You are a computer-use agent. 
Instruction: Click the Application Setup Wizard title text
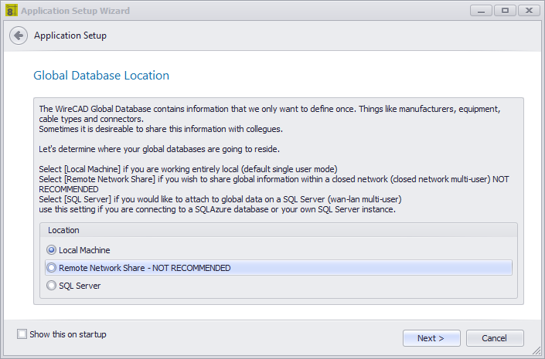coord(76,11)
